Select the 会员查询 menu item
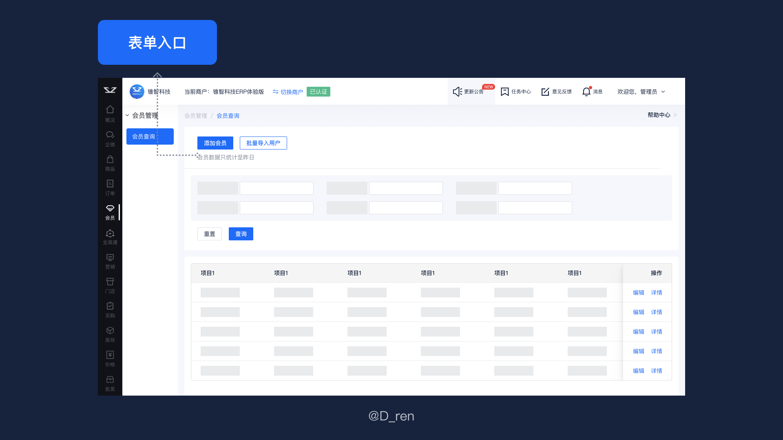The width and height of the screenshot is (783, 440). pos(150,136)
